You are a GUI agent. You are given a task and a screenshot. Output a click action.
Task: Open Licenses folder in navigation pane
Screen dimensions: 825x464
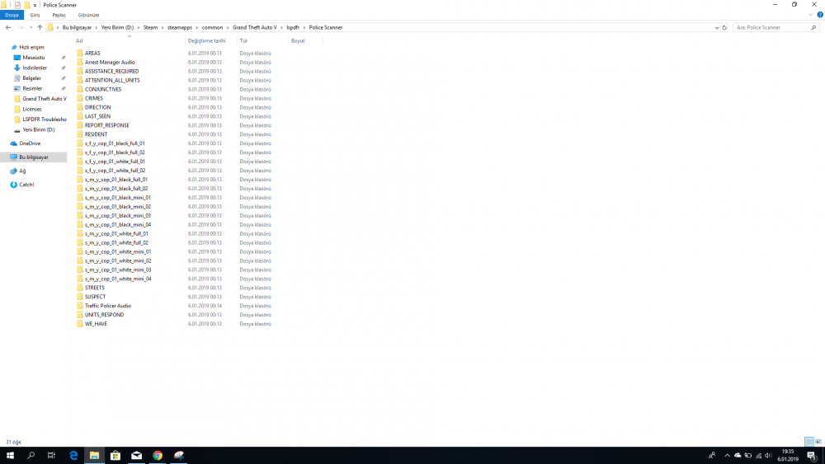[32, 109]
